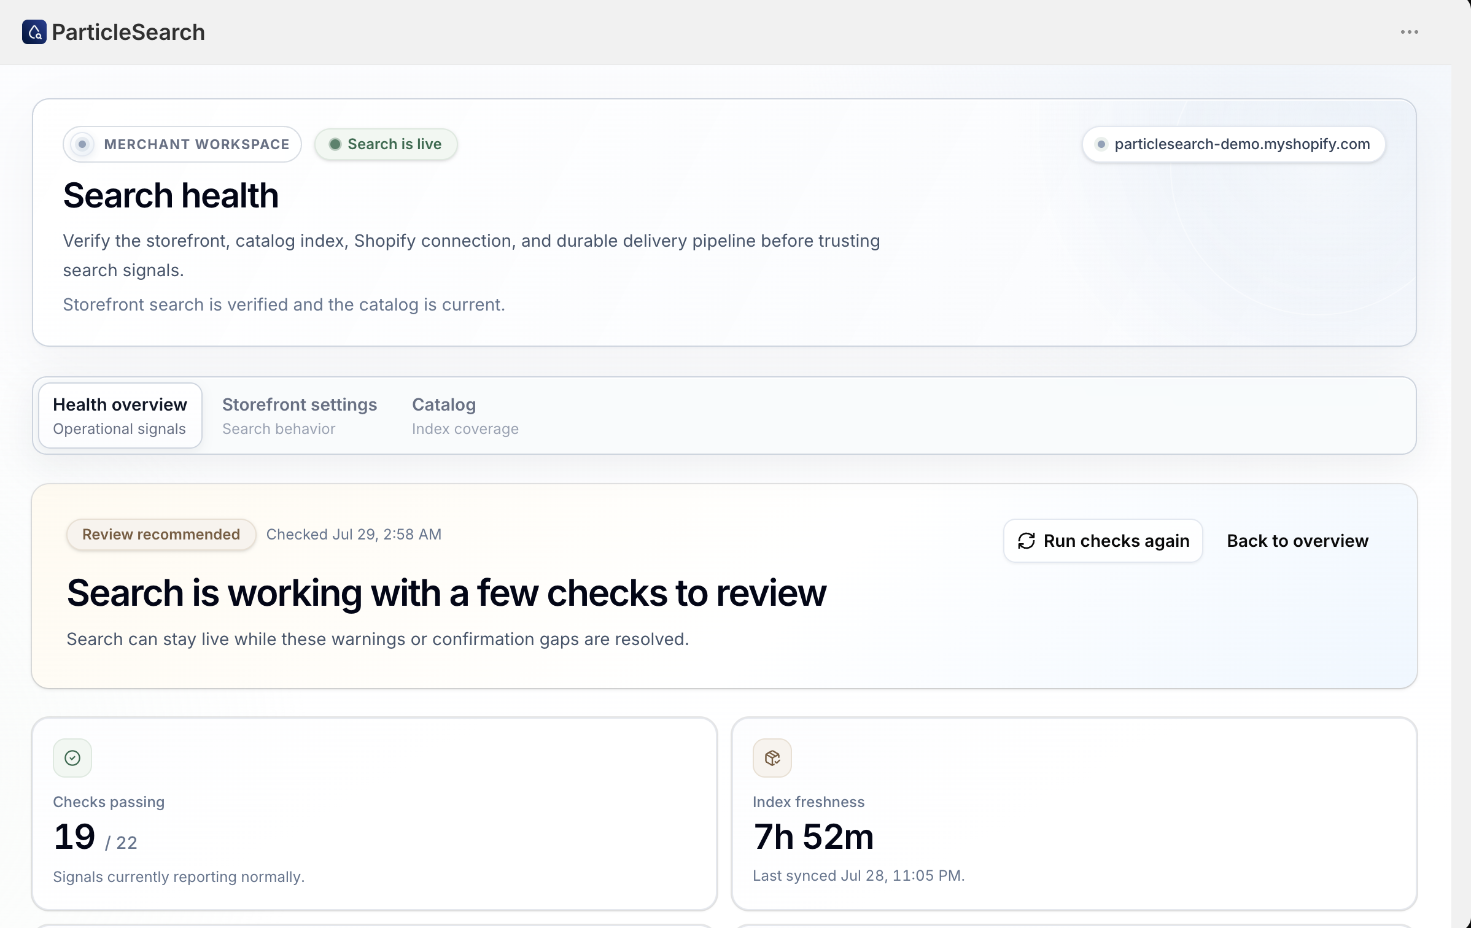Click the dot icon beside Merchant Workspace
Image resolution: width=1471 pixels, height=928 pixels.
click(x=82, y=144)
